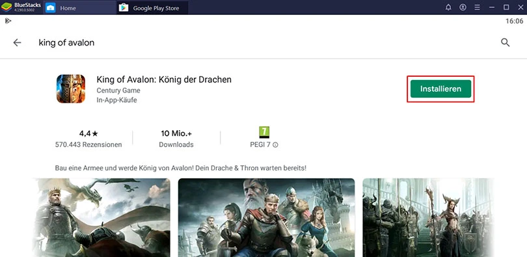Viewport: 527px width, 257px height.
Task: Open the notifications bell icon
Action: pyautogui.click(x=448, y=7)
